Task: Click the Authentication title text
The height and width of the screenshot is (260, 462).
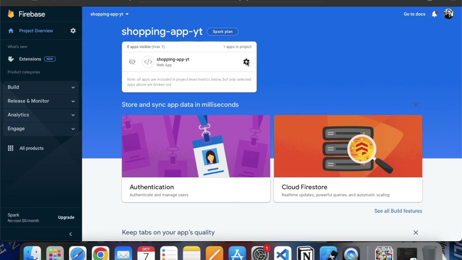Action: [152, 187]
